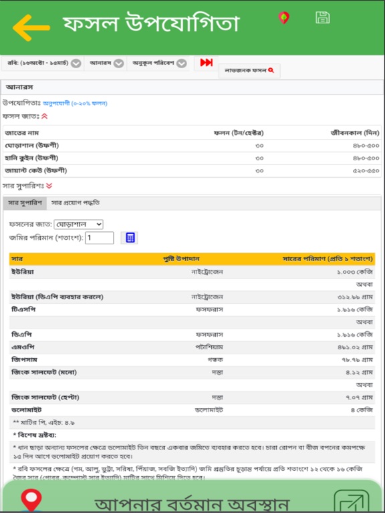Screen dimensions: 385x513
Task: Switch to সার সুপারিশ tab
Action: pos(25,203)
